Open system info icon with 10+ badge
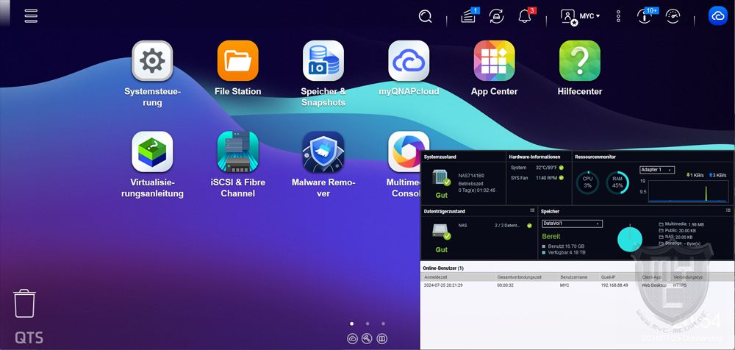The image size is (735, 350). (x=645, y=16)
